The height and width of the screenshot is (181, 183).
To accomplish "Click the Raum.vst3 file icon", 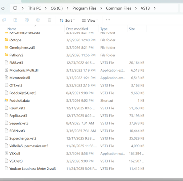I will 6,108.
